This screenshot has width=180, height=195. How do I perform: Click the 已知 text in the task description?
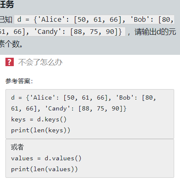pos(6,19)
